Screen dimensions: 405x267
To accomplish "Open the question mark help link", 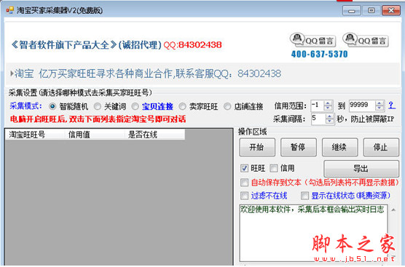I will pyautogui.click(x=392, y=105).
